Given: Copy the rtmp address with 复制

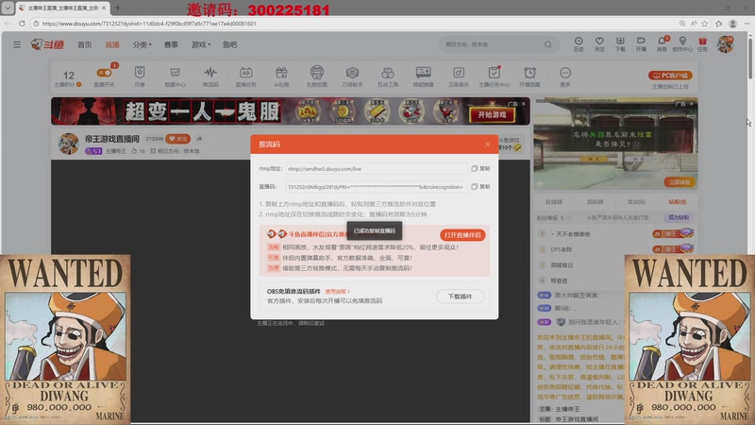Looking at the screenshot, I should pyautogui.click(x=480, y=169).
